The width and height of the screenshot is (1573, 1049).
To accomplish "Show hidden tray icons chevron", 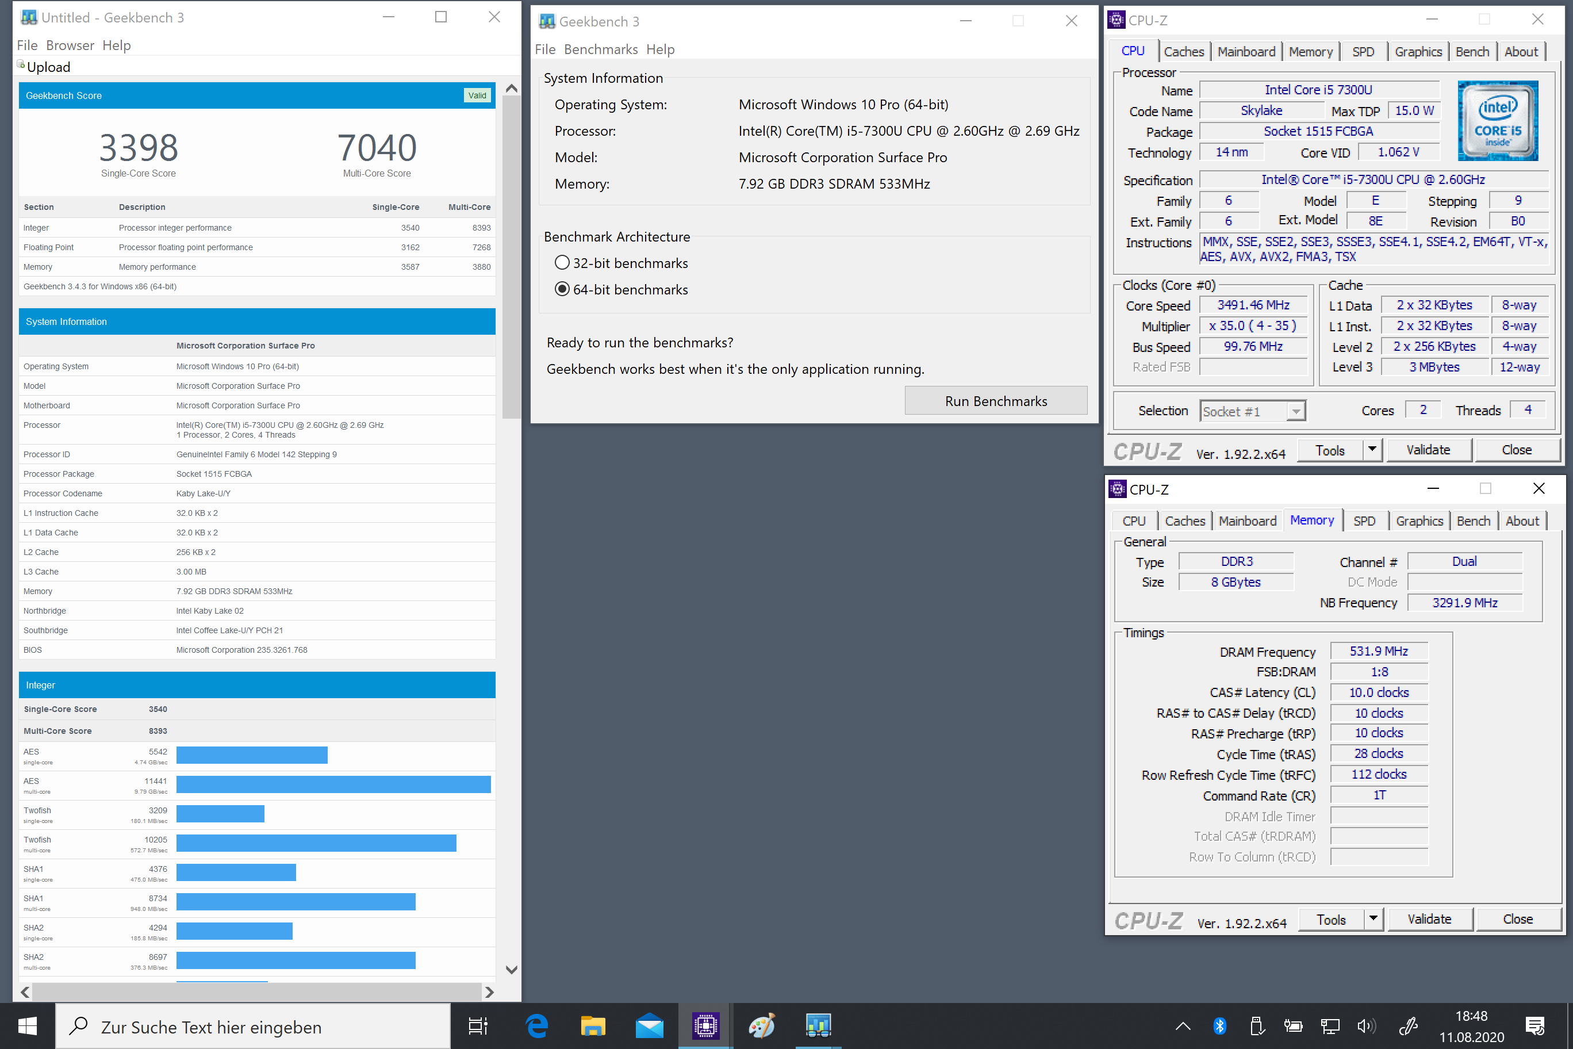I will (1183, 1025).
